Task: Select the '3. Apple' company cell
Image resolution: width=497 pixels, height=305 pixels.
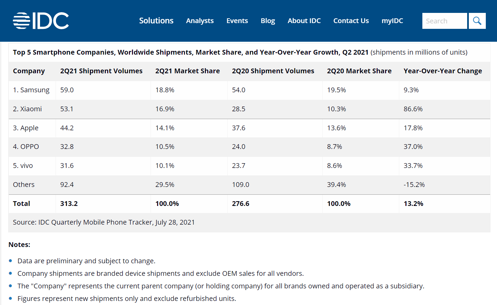Action: coord(26,128)
